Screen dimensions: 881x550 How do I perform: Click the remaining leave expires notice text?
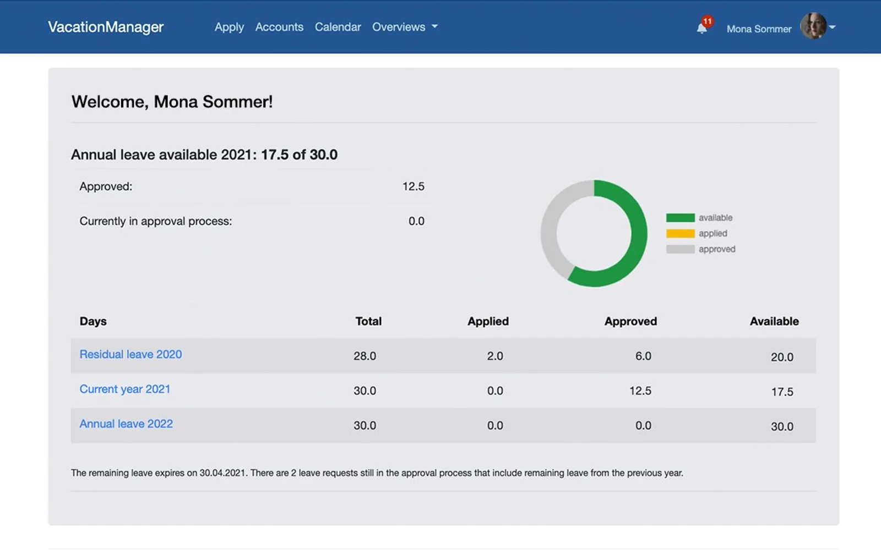pyautogui.click(x=377, y=472)
